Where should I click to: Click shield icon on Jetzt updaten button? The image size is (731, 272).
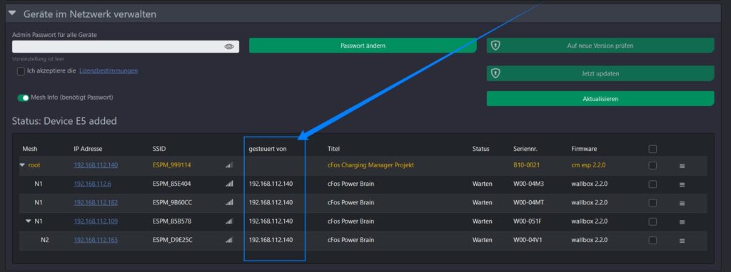click(495, 73)
